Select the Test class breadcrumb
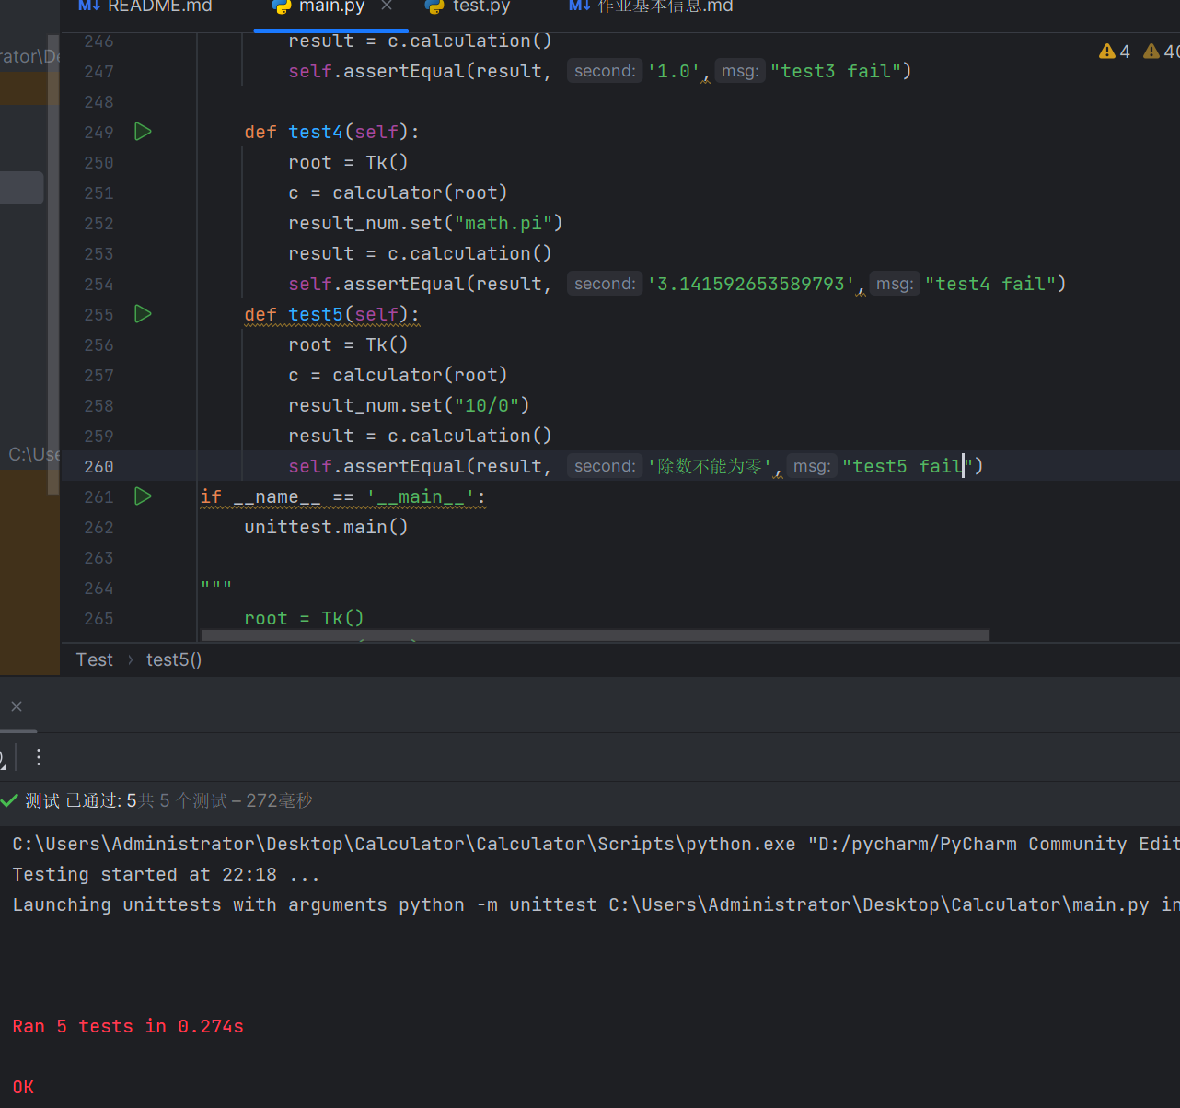Screen dimensions: 1180x1108 tap(94, 659)
